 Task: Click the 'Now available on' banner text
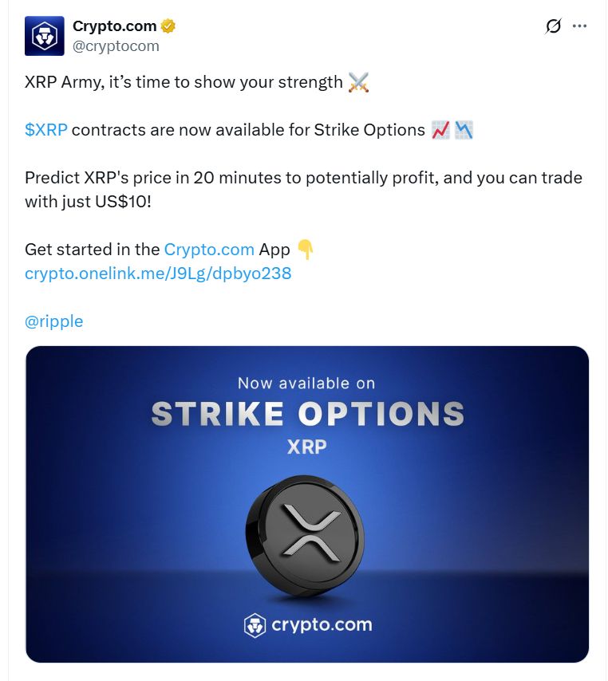(x=306, y=384)
